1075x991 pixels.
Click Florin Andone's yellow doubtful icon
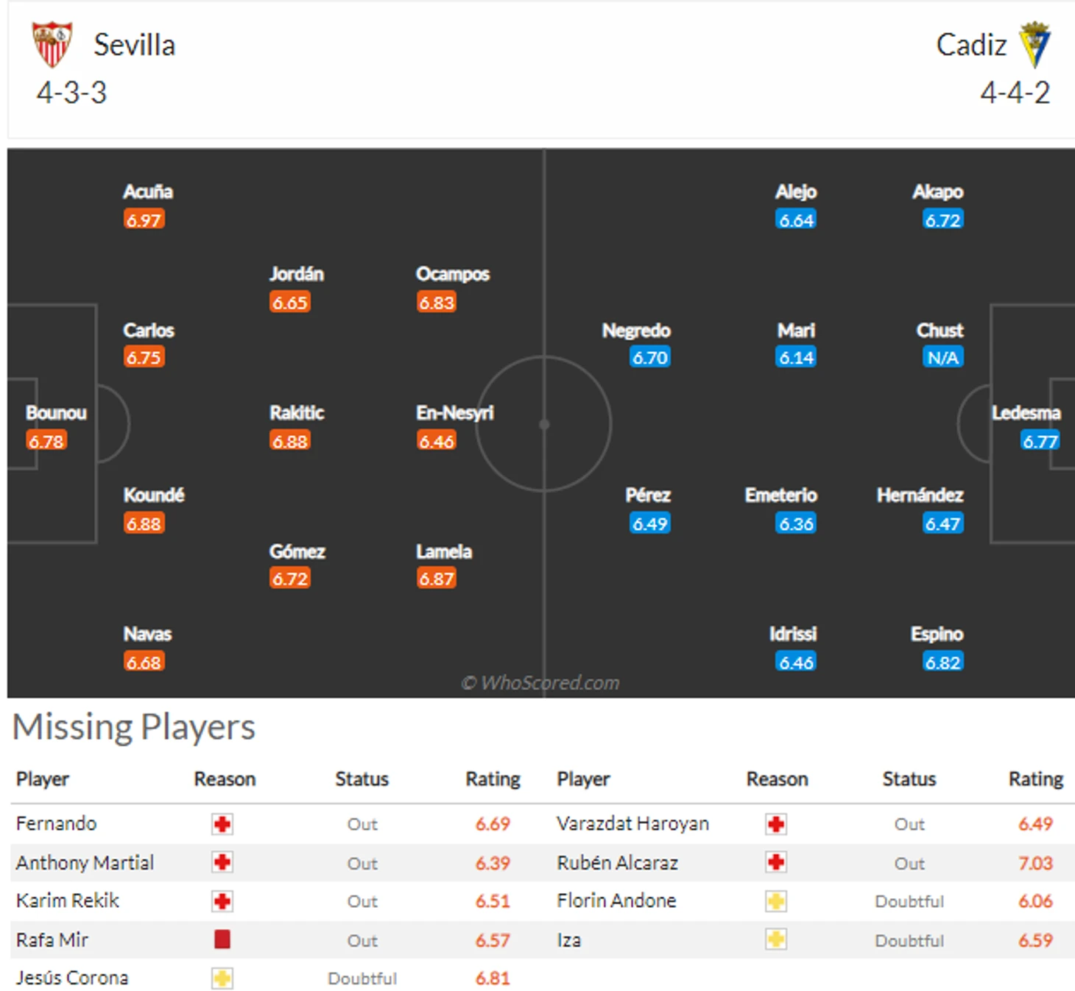pyautogui.click(x=776, y=901)
